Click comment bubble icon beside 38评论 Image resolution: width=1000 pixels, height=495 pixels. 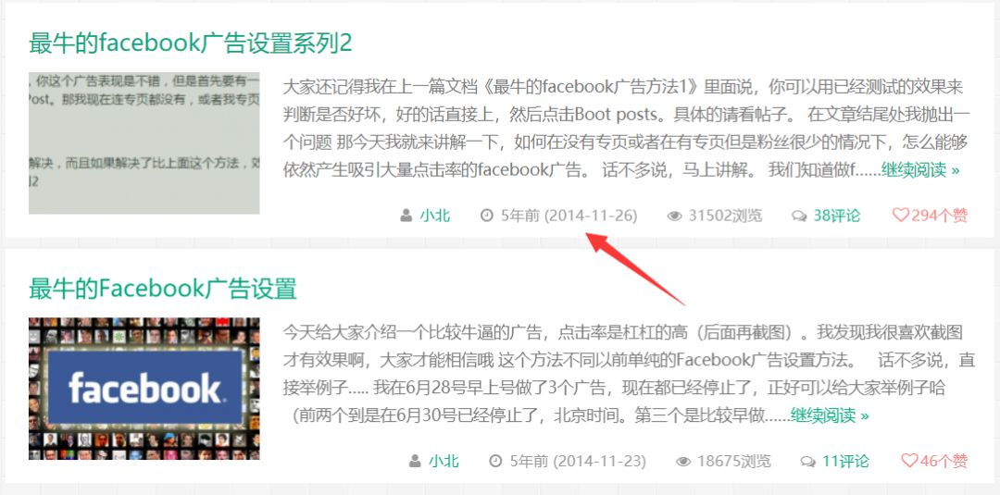(x=799, y=217)
